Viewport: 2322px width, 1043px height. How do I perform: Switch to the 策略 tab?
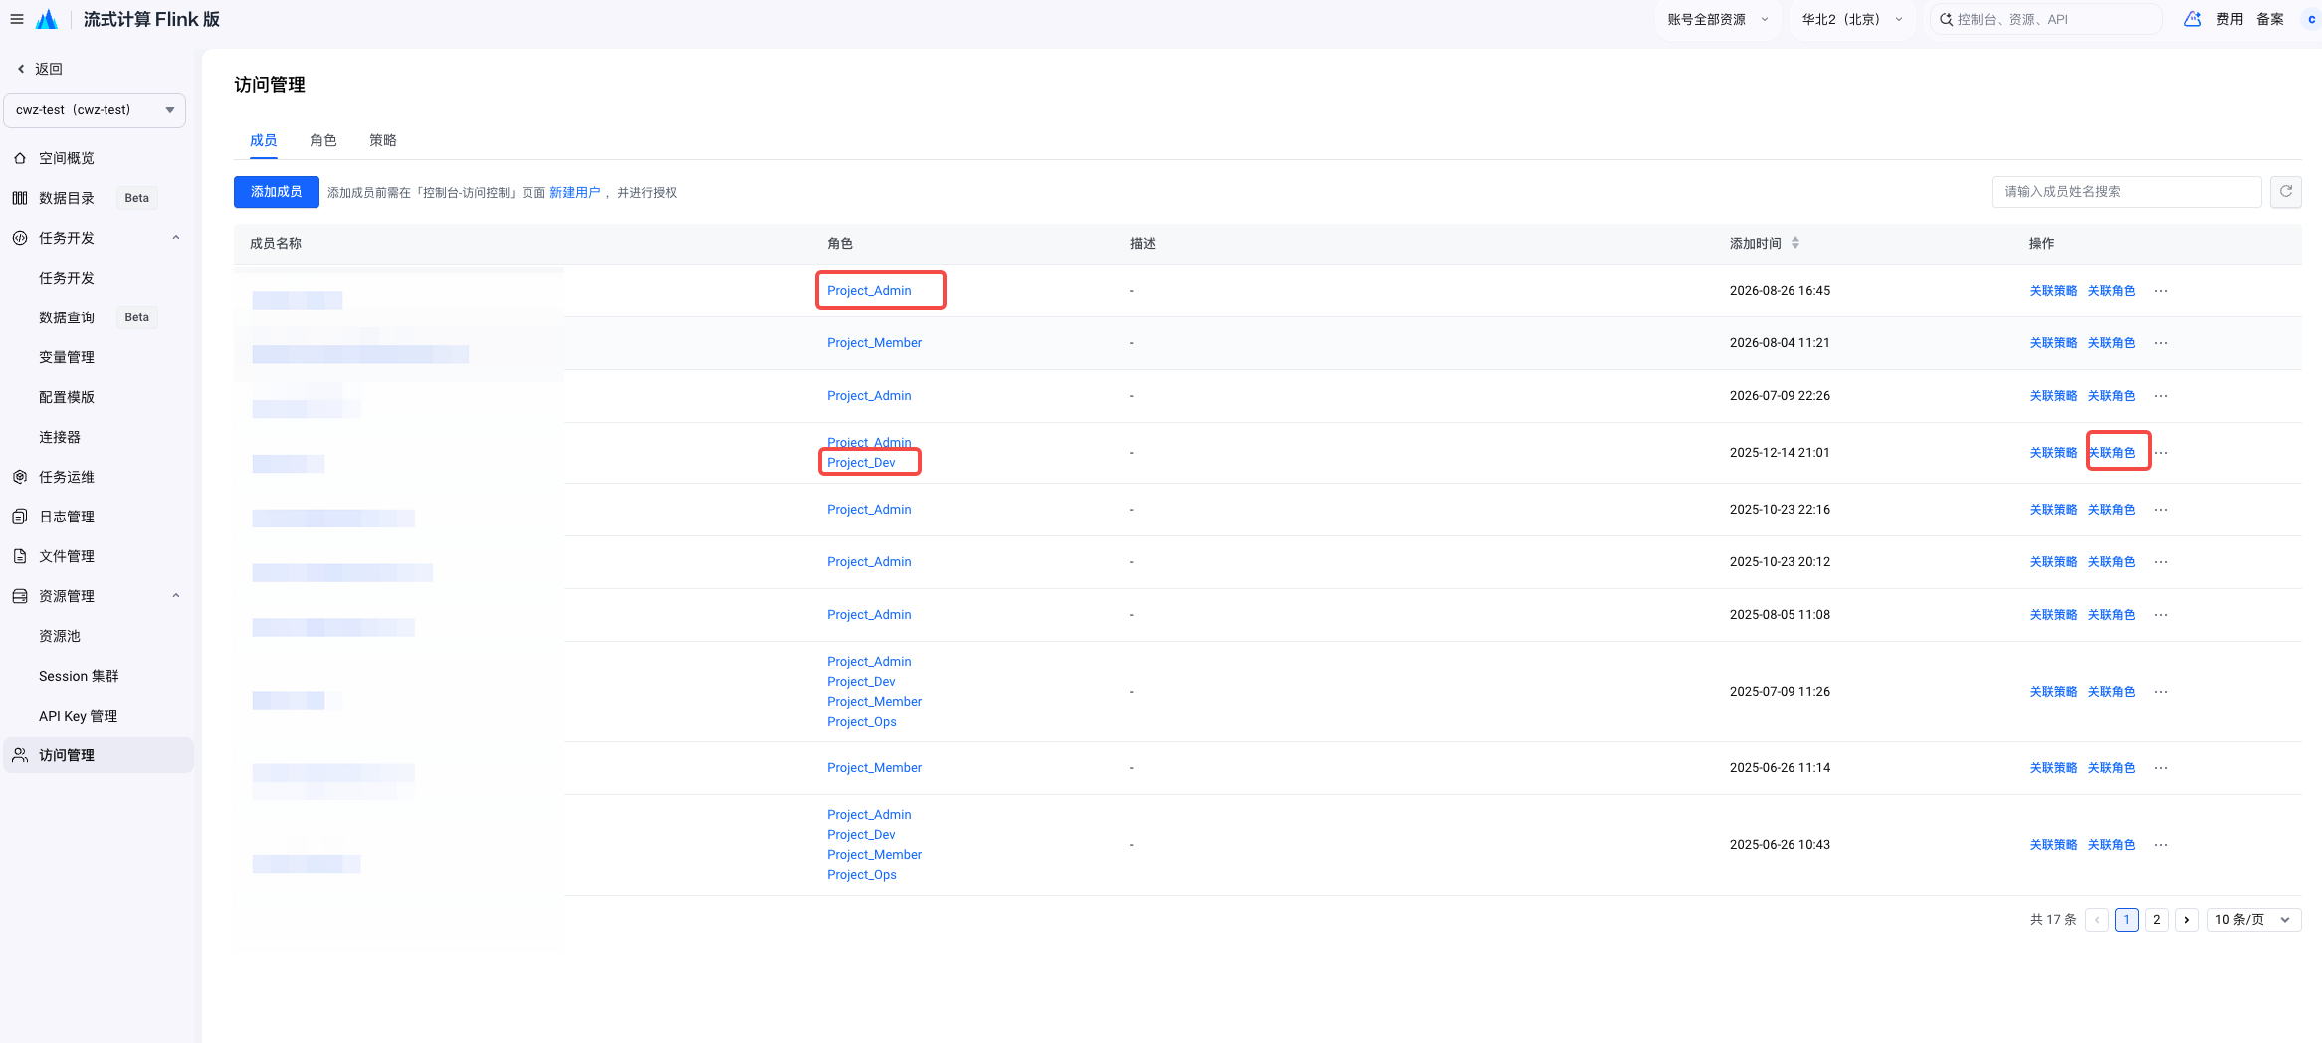coord(382,140)
